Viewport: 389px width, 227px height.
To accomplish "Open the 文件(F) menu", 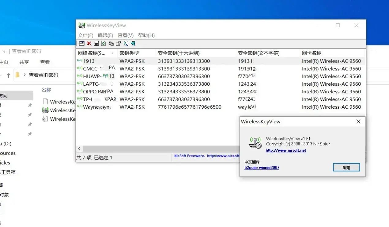I will pyautogui.click(x=85, y=35).
